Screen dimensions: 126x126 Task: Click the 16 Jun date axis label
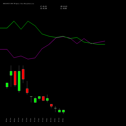(35, 120)
